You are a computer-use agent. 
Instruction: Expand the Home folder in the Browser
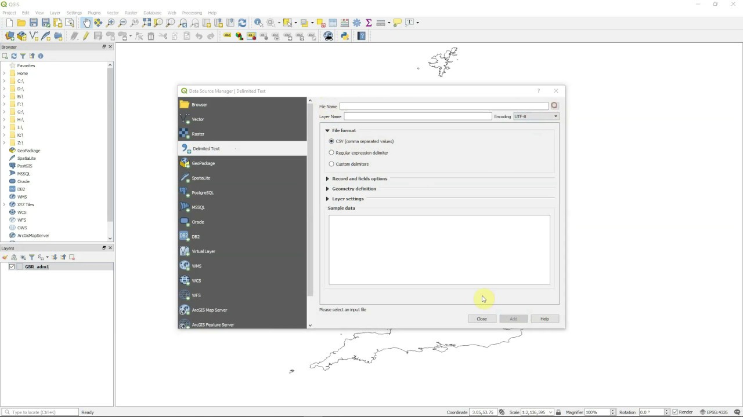[x=5, y=74]
